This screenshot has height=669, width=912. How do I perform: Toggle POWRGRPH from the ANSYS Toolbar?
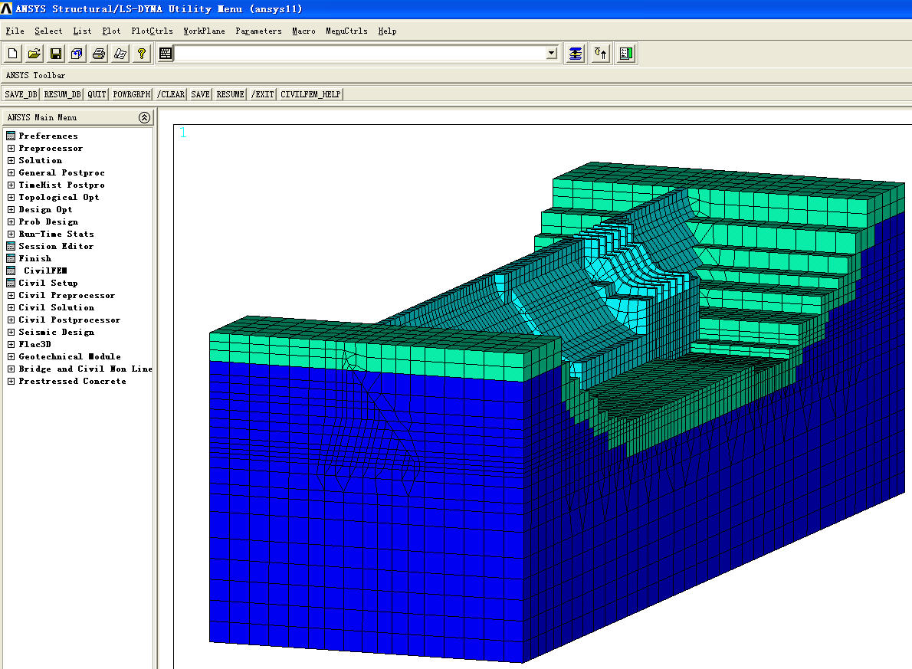pyautogui.click(x=132, y=94)
